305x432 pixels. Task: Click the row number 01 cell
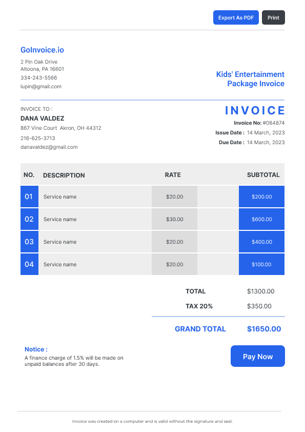[x=29, y=197]
